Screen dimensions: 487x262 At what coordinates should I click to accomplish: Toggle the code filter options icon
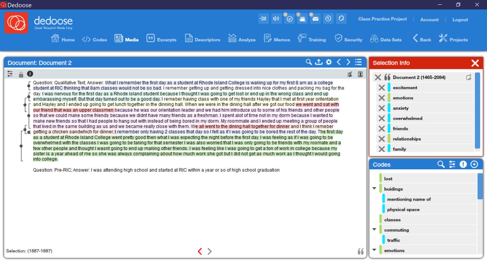point(452,164)
